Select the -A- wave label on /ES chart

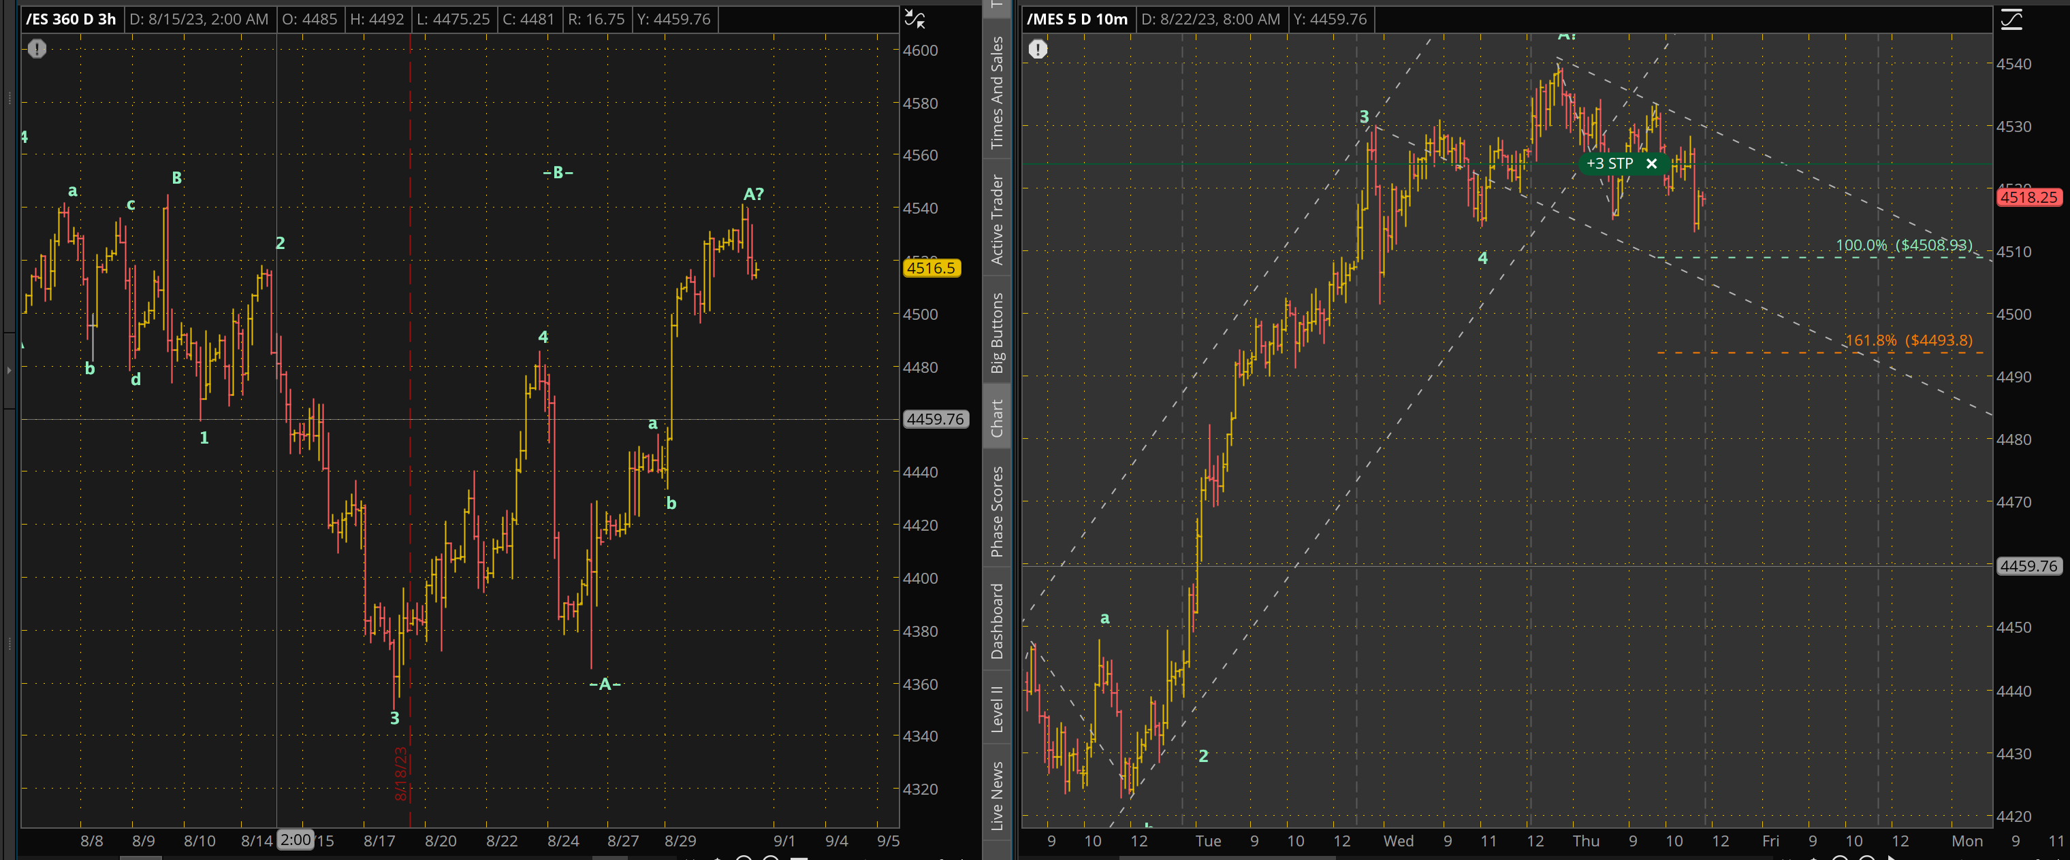tap(605, 684)
